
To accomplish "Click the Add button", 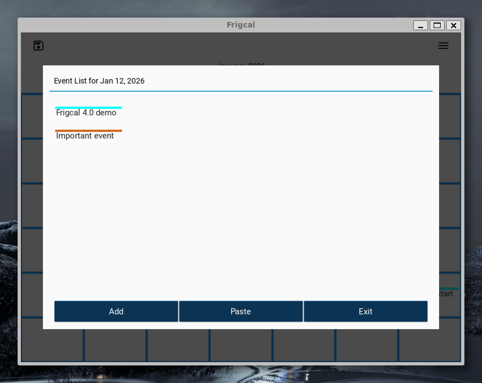I will [116, 311].
